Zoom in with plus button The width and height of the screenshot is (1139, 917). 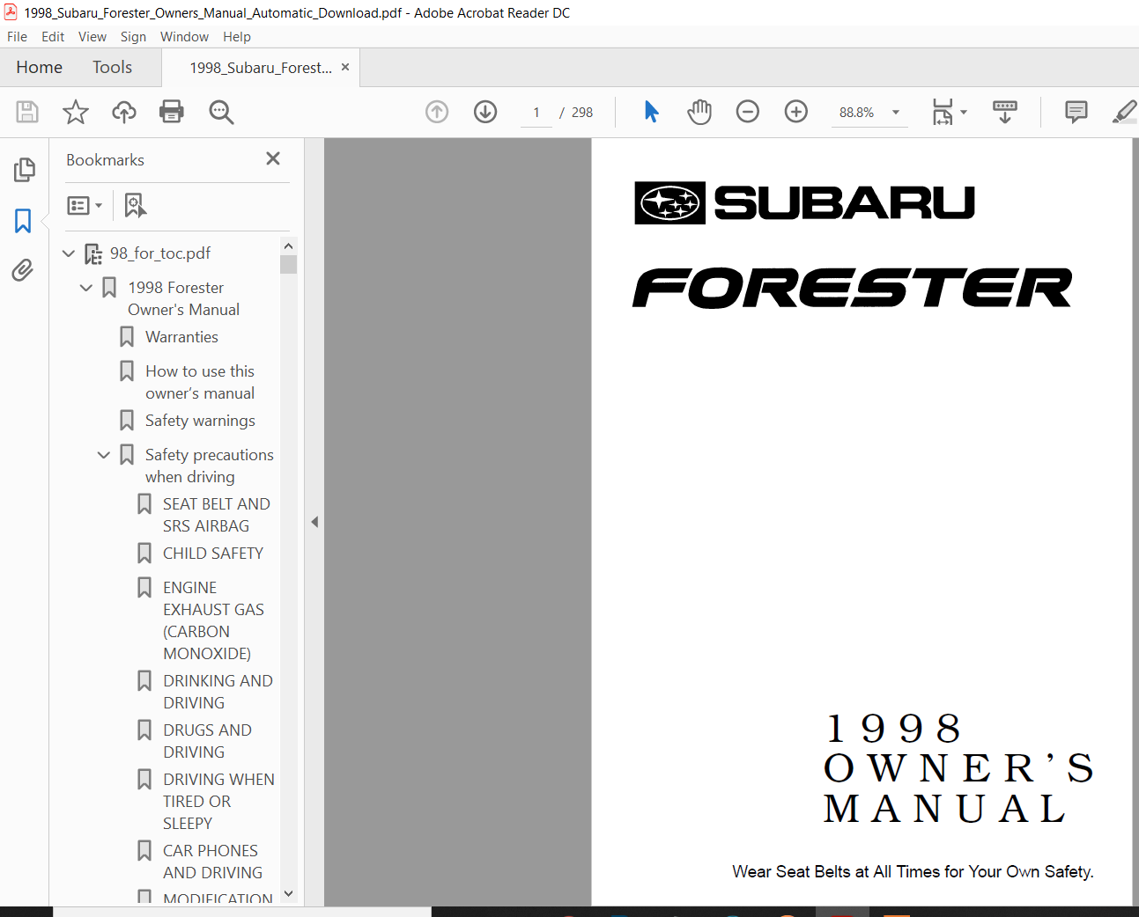coord(796,112)
